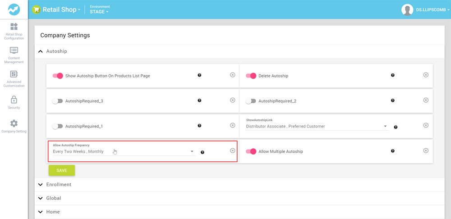Screen dimensions: 451x219
Task: Click the Security lock icon
Action: (x=14, y=100)
